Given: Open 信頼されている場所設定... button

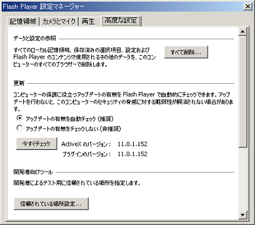Looking at the screenshot, I should tap(51, 204).
